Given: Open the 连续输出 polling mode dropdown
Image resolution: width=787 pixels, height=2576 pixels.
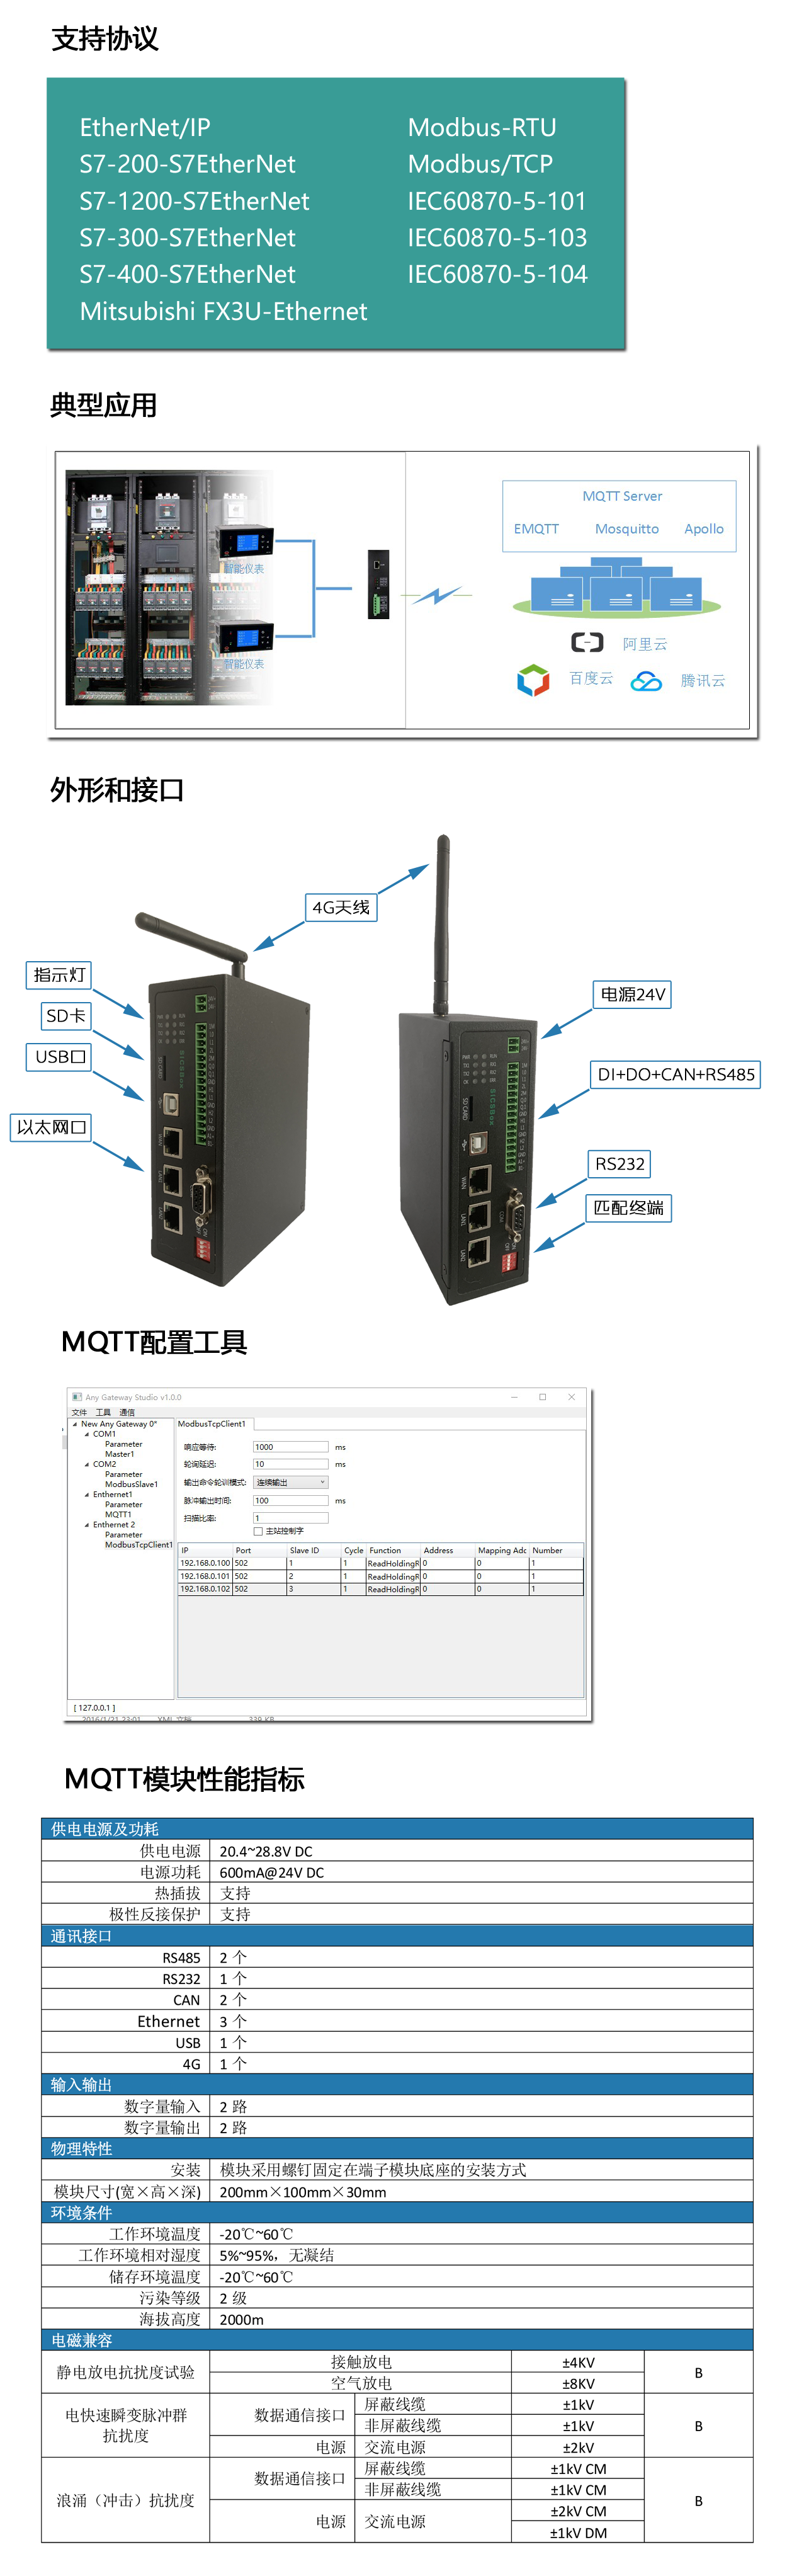Looking at the screenshot, I should [x=290, y=1482].
